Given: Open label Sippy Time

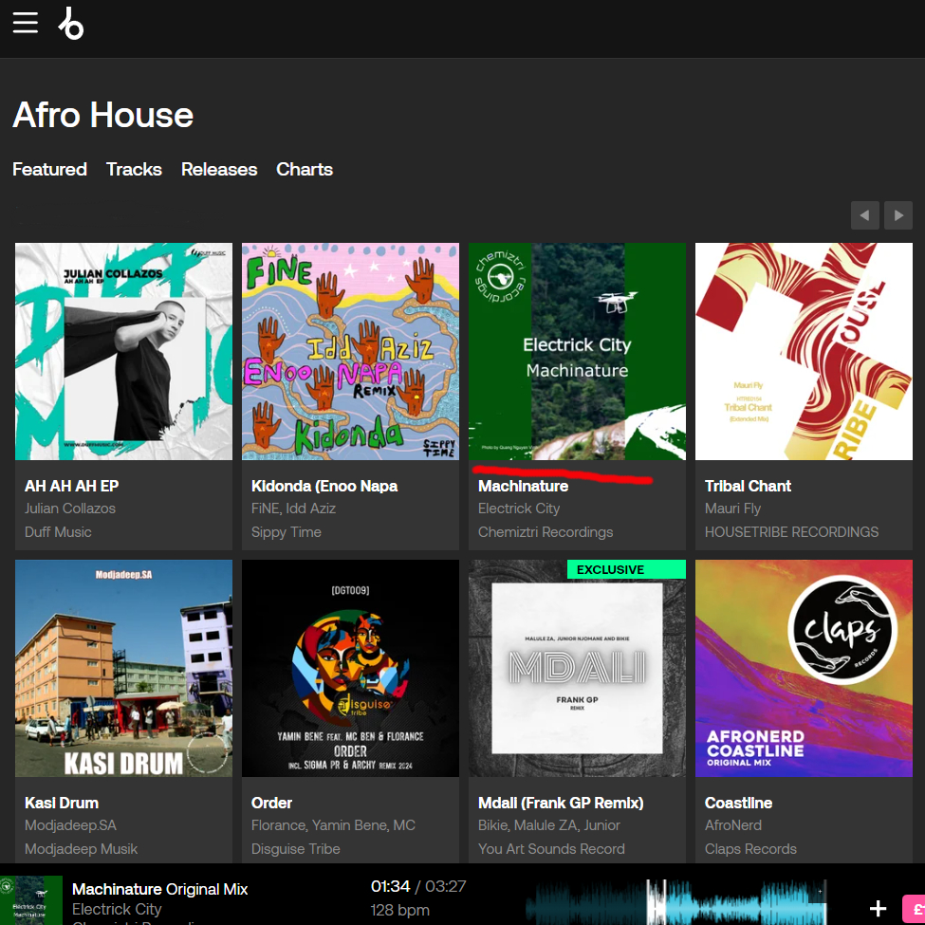Looking at the screenshot, I should (287, 532).
